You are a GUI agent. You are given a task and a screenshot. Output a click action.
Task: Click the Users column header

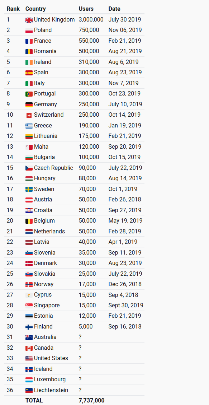point(86,9)
